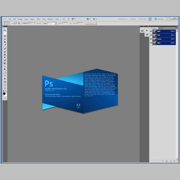This screenshot has height=180, width=180.
Task: Switch to the Design workspace
Action: 133,19
